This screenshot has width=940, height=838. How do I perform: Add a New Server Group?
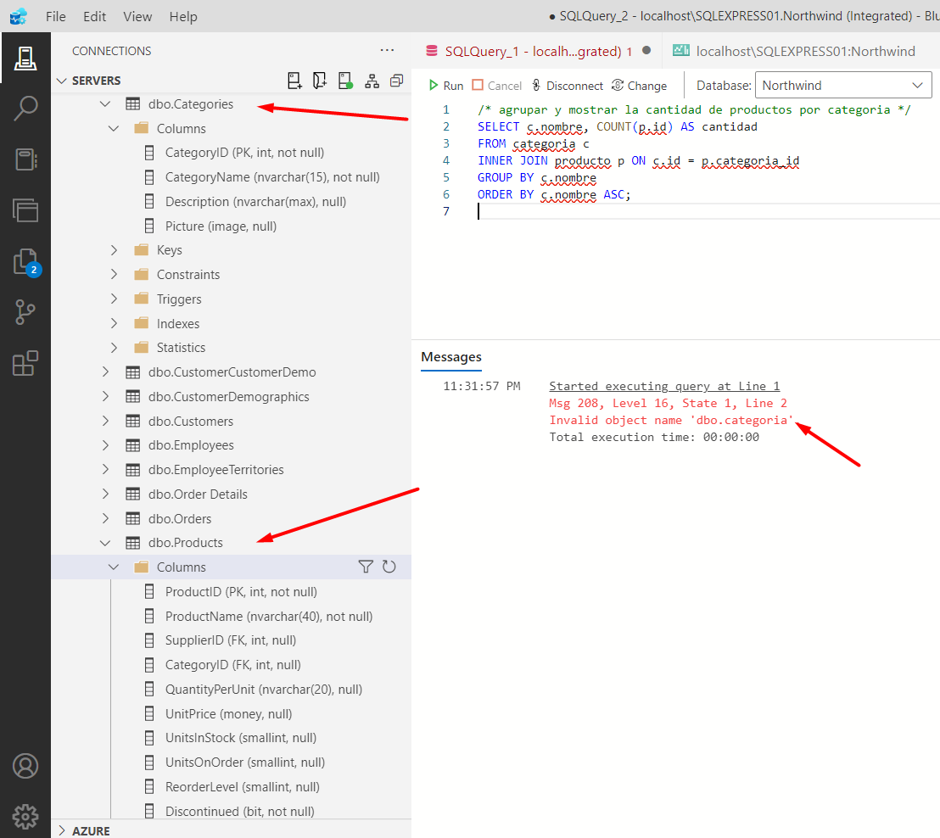tap(320, 80)
